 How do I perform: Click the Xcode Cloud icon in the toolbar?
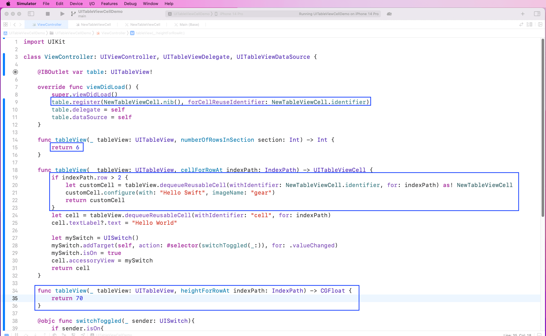[x=389, y=14]
